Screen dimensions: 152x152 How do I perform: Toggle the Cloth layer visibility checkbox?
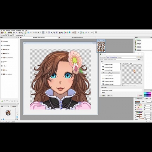pos(2,62)
